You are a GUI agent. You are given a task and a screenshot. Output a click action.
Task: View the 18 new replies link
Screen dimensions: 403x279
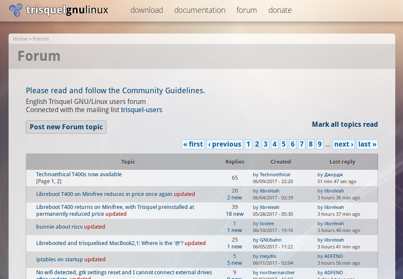tap(235, 214)
